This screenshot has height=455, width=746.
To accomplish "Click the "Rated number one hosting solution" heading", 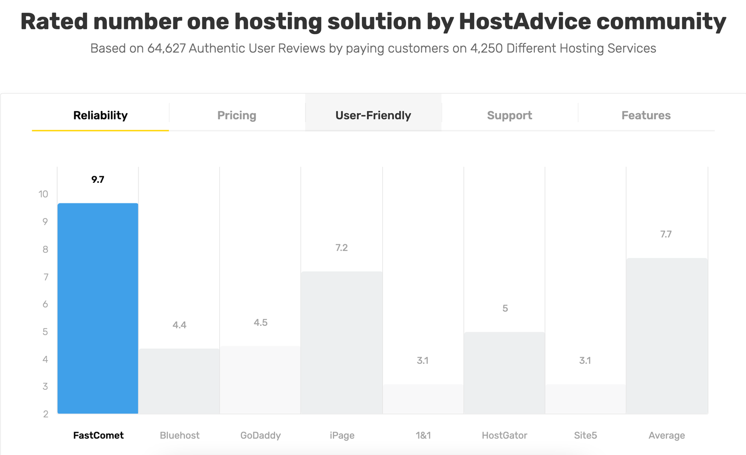I will [373, 21].
